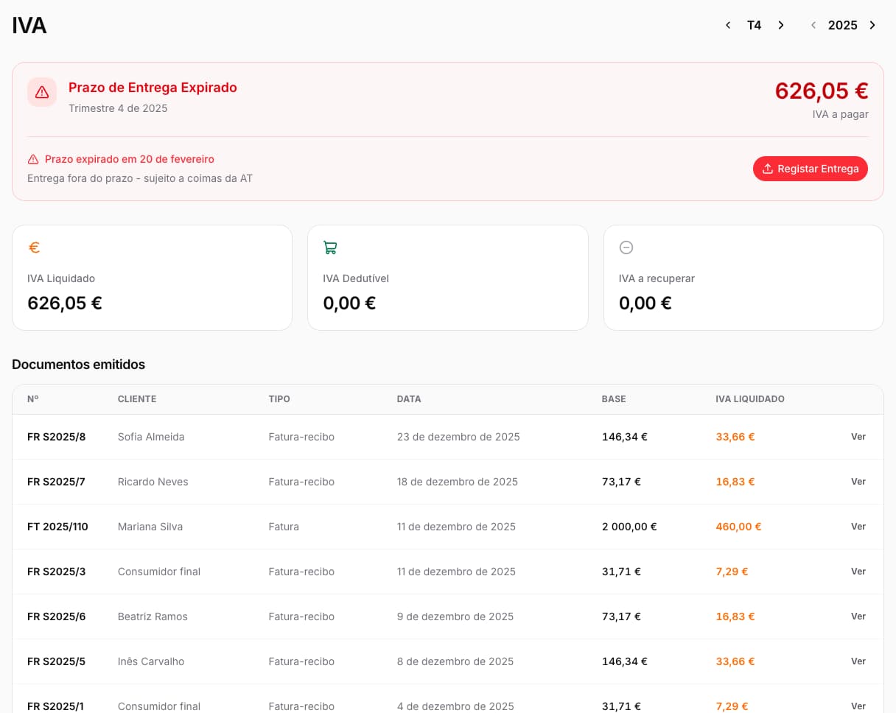This screenshot has width=896, height=713.
Task: Click the minus circle icon in IVA a recuperar card
Action: pyautogui.click(x=626, y=247)
